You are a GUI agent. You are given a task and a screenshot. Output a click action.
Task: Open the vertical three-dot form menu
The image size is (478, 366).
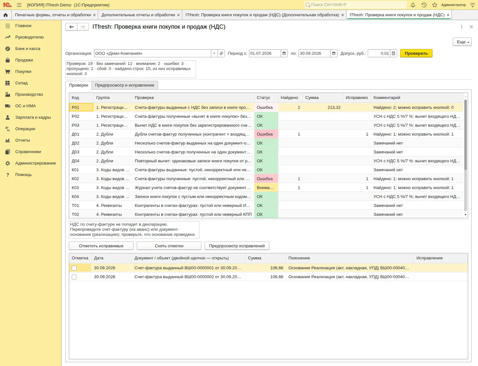[462, 27]
